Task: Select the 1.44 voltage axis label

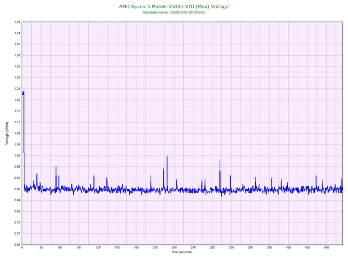Action: click(x=17, y=33)
